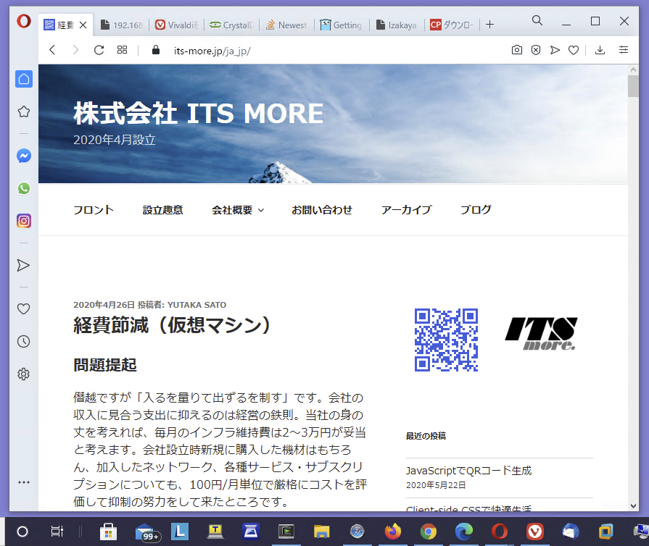Expand the 会社概要 submenu

[238, 210]
